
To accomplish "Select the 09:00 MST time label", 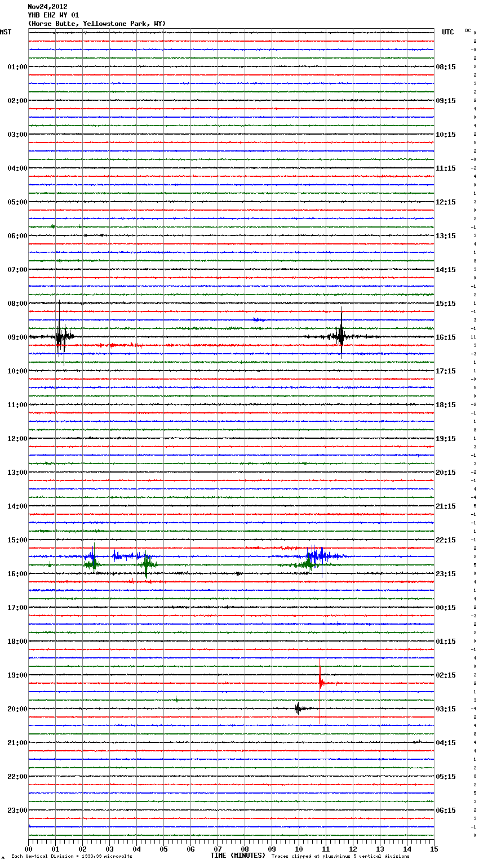I will tap(17, 337).
